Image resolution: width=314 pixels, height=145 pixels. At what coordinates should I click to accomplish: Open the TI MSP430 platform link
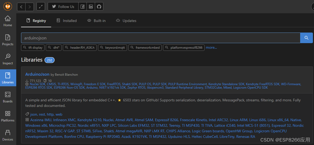(190, 125)
